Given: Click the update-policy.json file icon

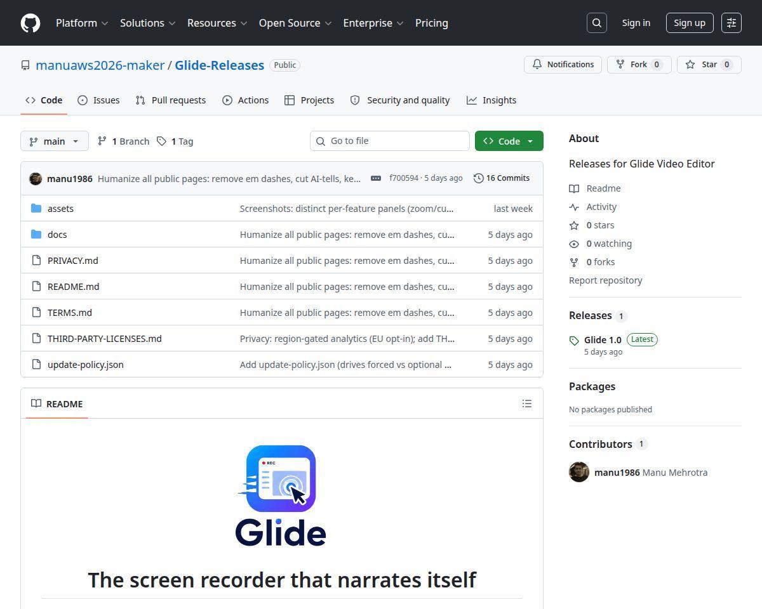Looking at the screenshot, I should pos(36,364).
